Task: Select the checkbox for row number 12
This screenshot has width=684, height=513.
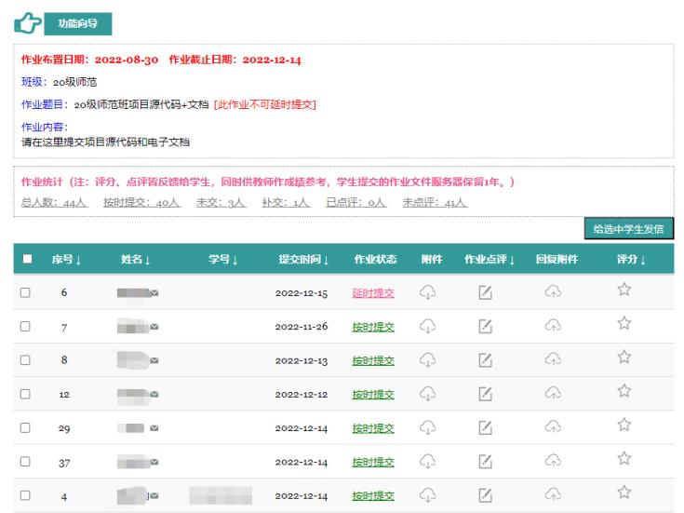Action: point(27,395)
